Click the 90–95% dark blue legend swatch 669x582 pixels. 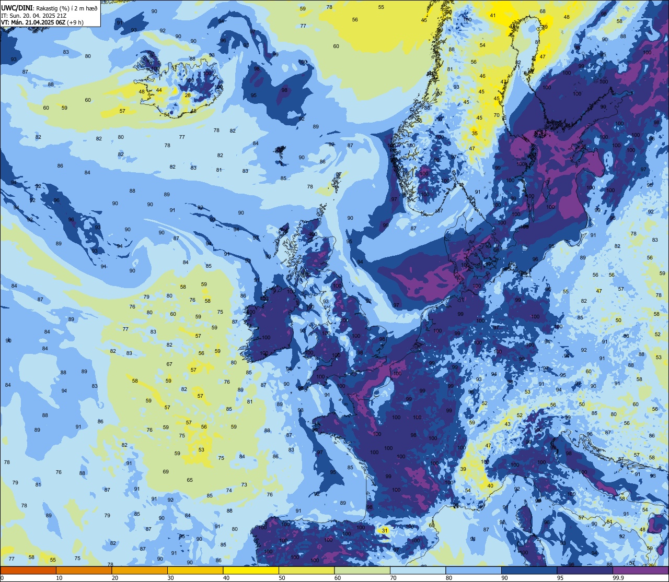click(529, 571)
